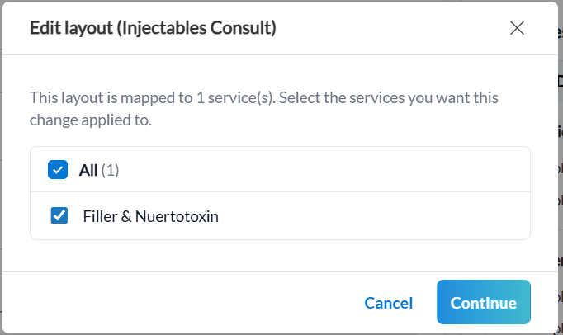Click the blank gap below the services list
563x335 pixels.
point(281,256)
